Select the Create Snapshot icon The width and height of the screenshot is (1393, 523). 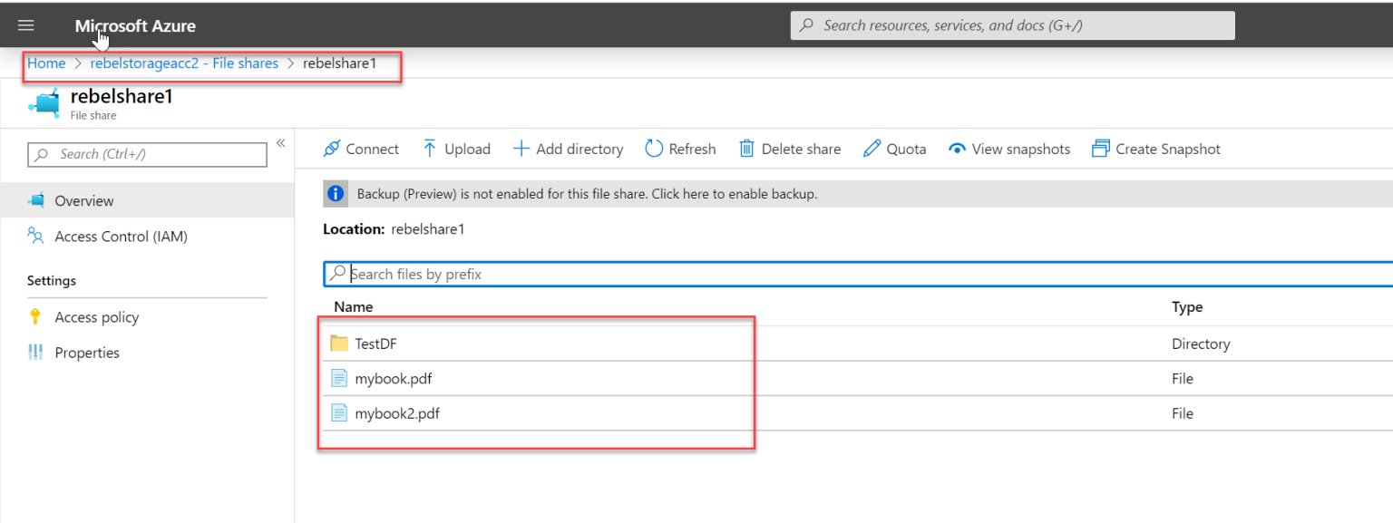1100,148
